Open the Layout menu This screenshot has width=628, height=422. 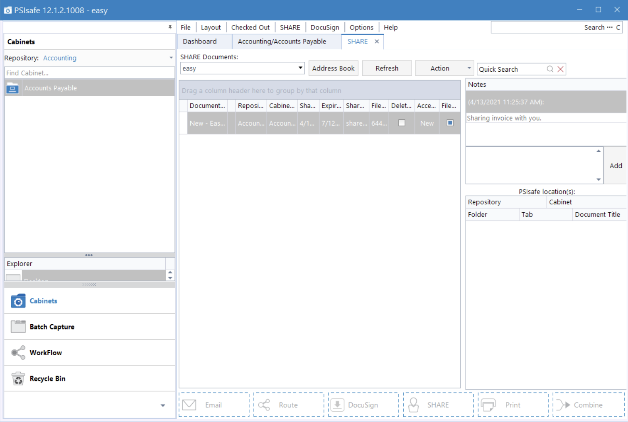coord(211,27)
